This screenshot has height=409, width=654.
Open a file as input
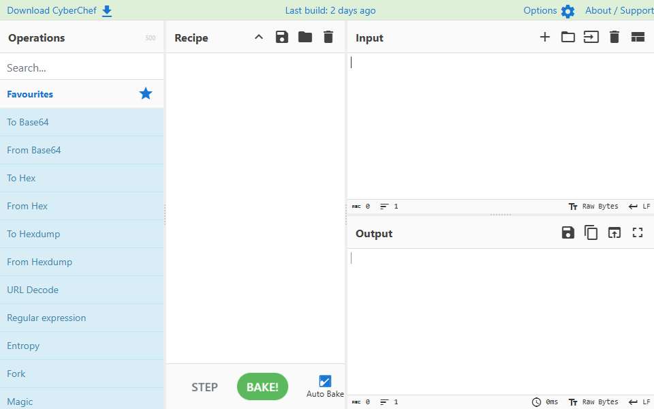click(x=591, y=37)
